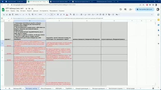Undo the last action in toolbar
The width and height of the screenshot is (161, 90).
pyautogui.click(x=4, y=14)
